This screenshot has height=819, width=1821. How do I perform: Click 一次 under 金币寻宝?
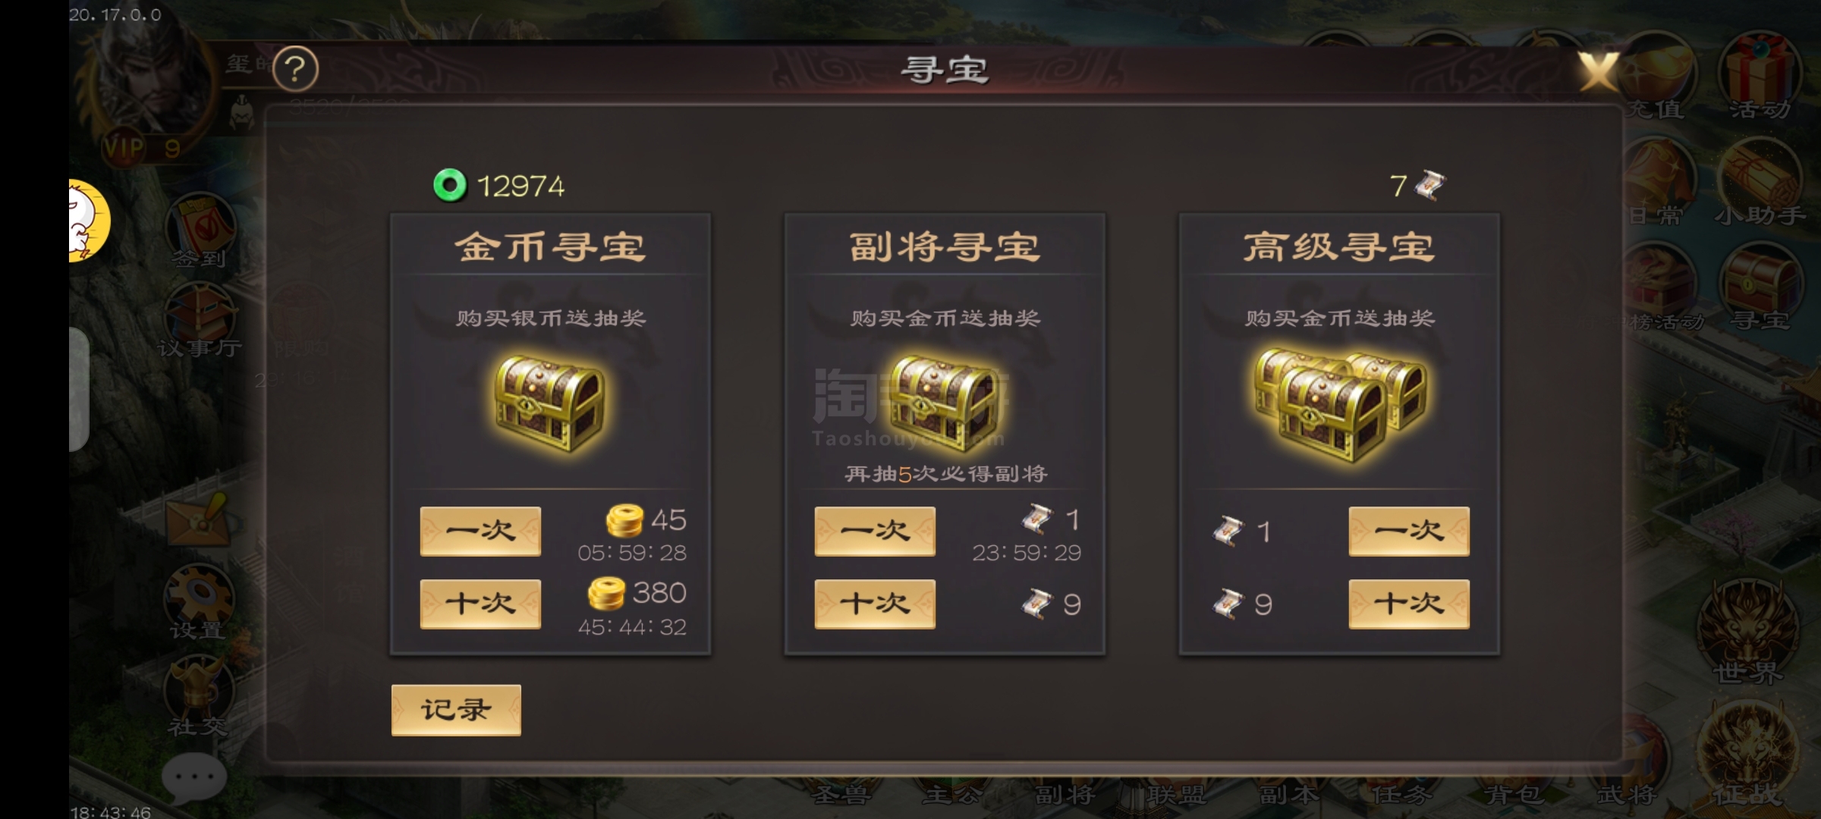pos(480,531)
